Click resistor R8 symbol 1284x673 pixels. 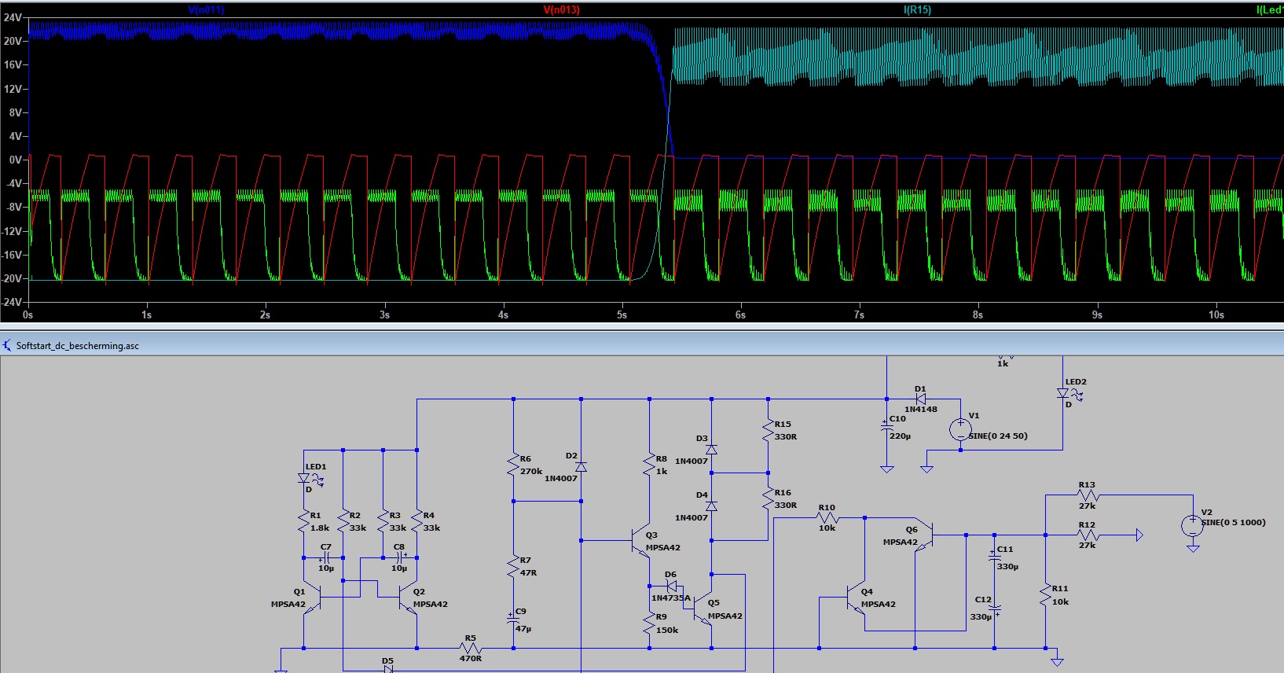coord(649,465)
